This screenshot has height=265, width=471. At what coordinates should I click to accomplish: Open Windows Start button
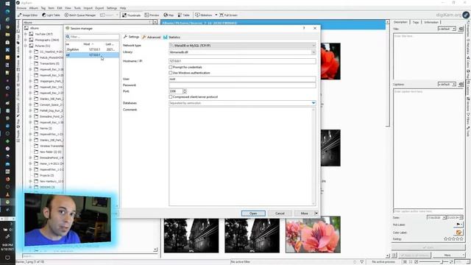[x=7, y=4]
